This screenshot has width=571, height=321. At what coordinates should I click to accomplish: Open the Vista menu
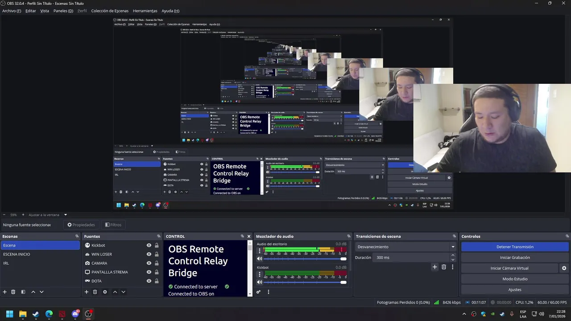pyautogui.click(x=45, y=11)
